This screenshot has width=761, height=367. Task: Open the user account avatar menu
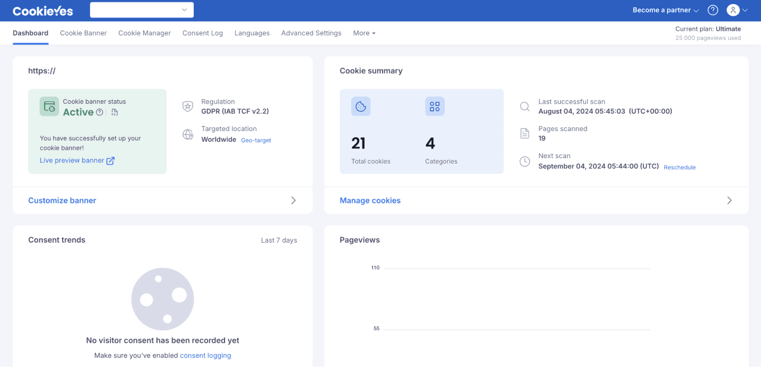tap(737, 10)
